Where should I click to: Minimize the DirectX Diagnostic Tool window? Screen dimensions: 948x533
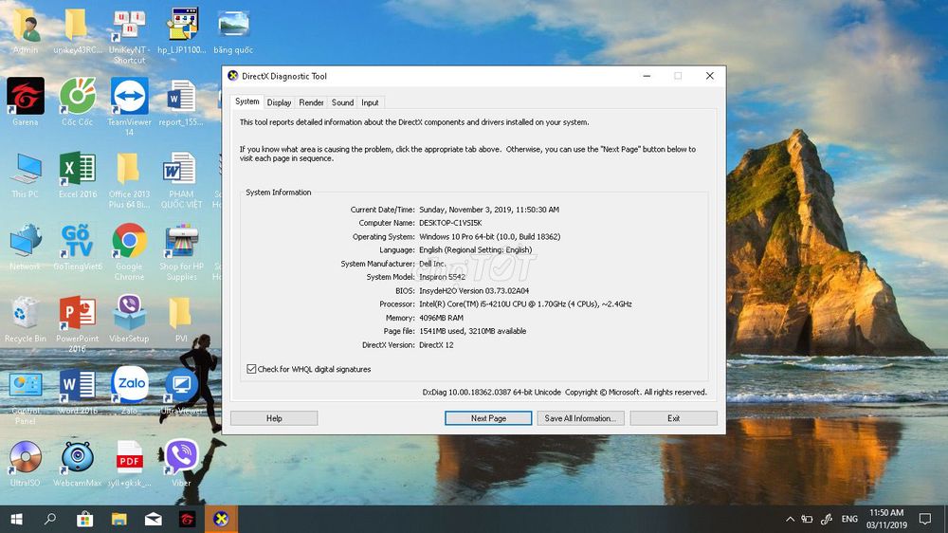pos(647,76)
